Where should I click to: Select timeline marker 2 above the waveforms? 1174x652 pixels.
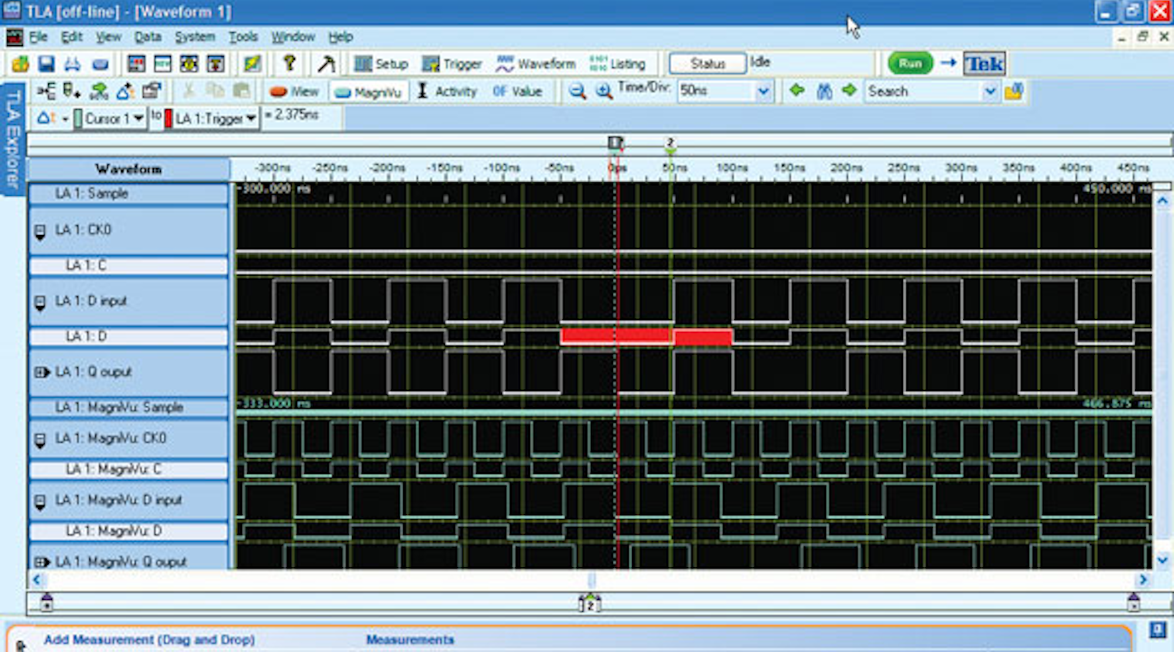[x=670, y=141]
